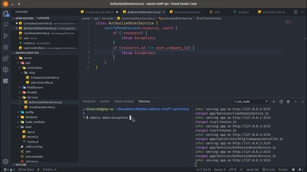
Task: Open the Problems panel tab
Action: pyautogui.click(x=89, y=102)
